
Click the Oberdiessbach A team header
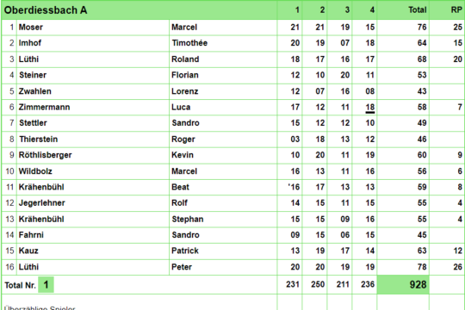(x=46, y=10)
